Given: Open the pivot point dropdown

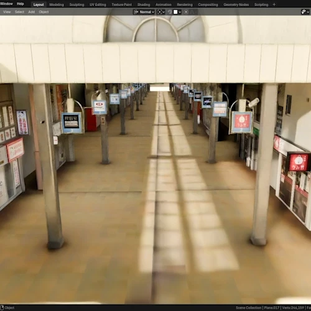Looking at the screenshot, I should [x=161, y=12].
